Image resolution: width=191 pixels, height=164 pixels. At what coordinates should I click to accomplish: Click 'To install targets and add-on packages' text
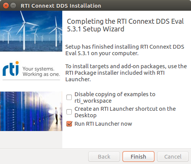pos(126,73)
